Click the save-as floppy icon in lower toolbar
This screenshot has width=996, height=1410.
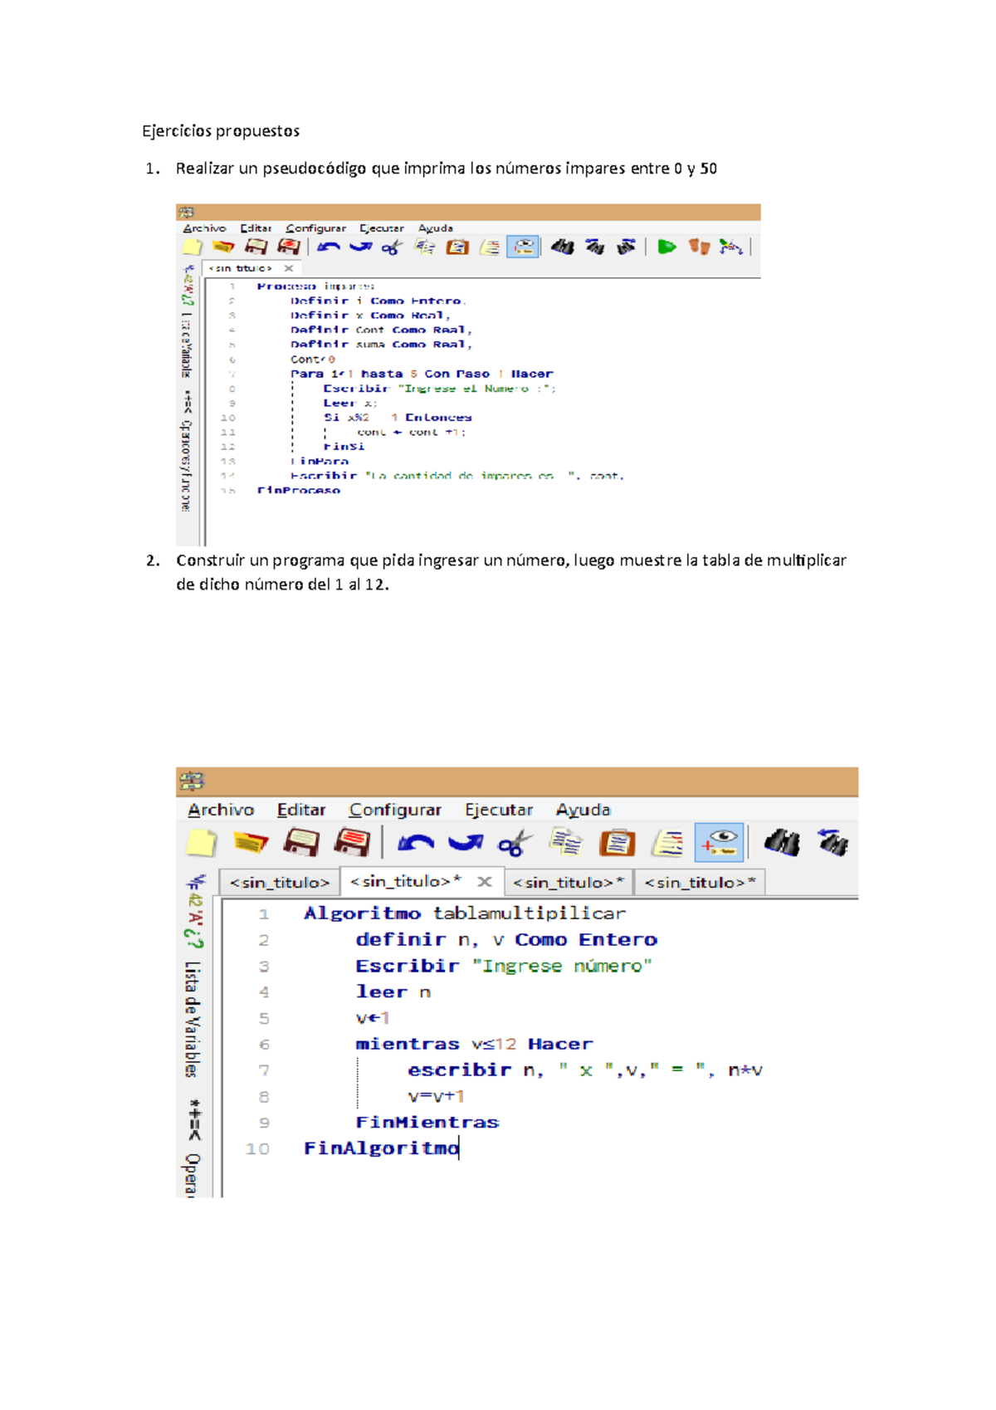pos(352,844)
